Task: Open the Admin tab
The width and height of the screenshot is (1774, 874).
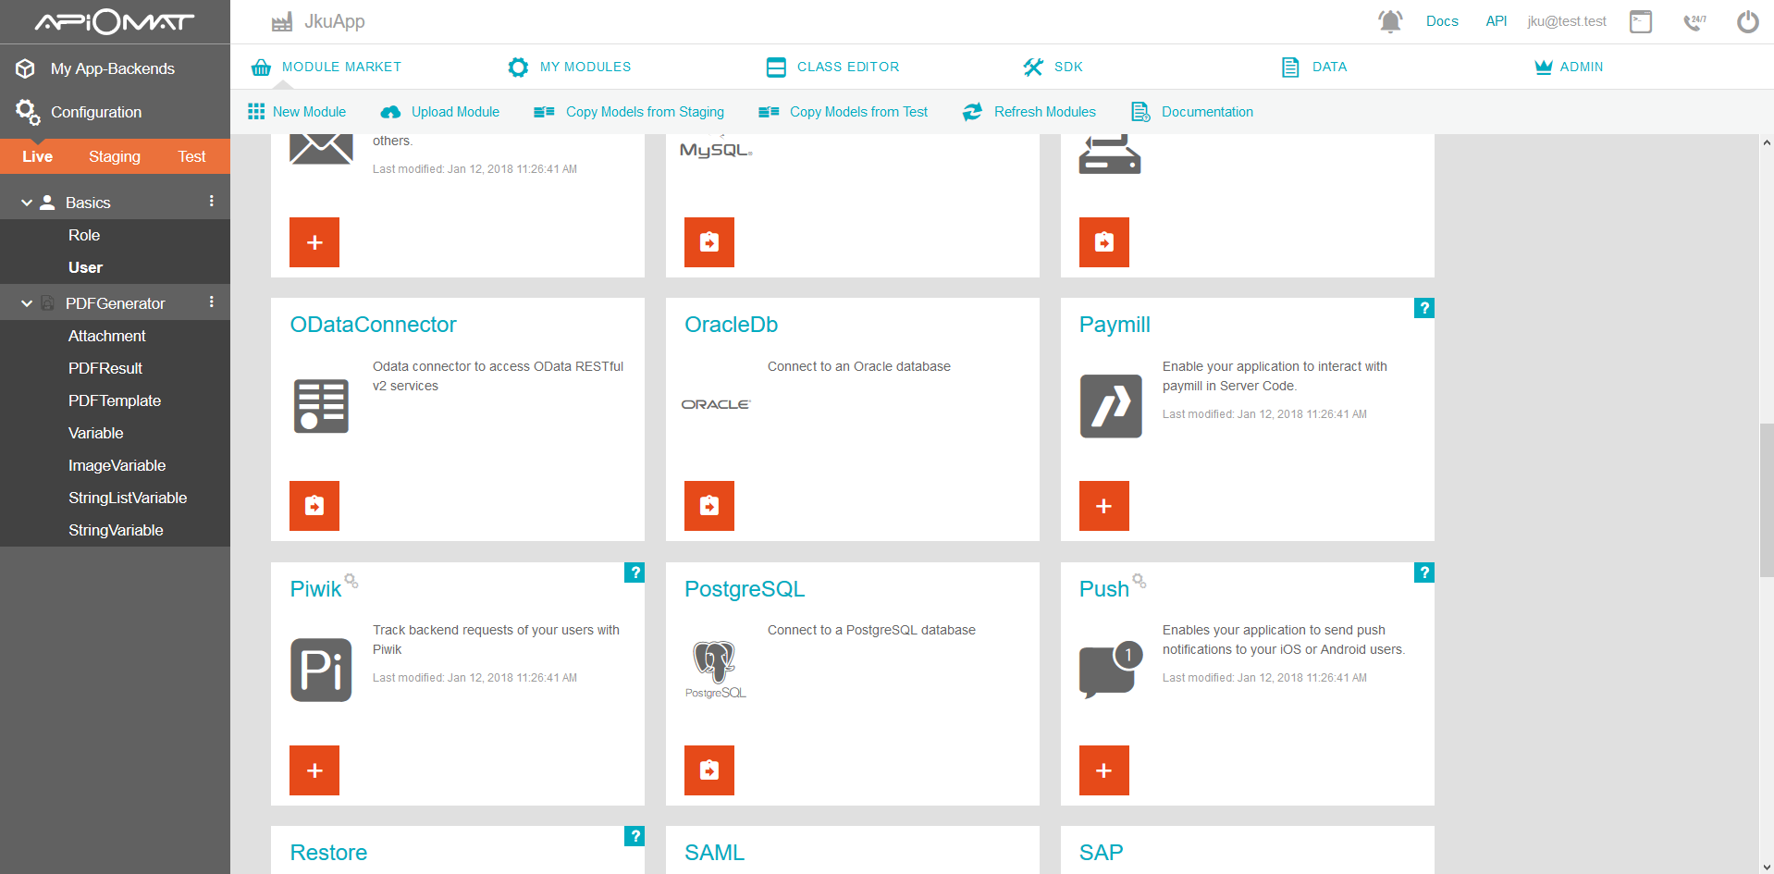Action: (x=1569, y=67)
